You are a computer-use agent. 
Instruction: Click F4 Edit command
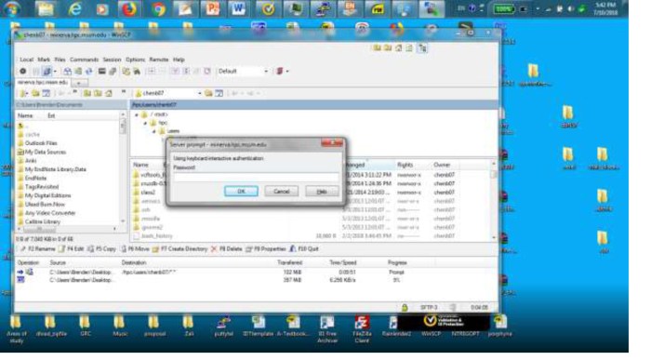pyautogui.click(x=72, y=249)
